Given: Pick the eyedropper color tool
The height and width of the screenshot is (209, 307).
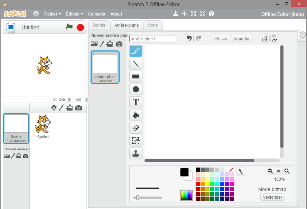Looking at the screenshot, I should 241,172.
